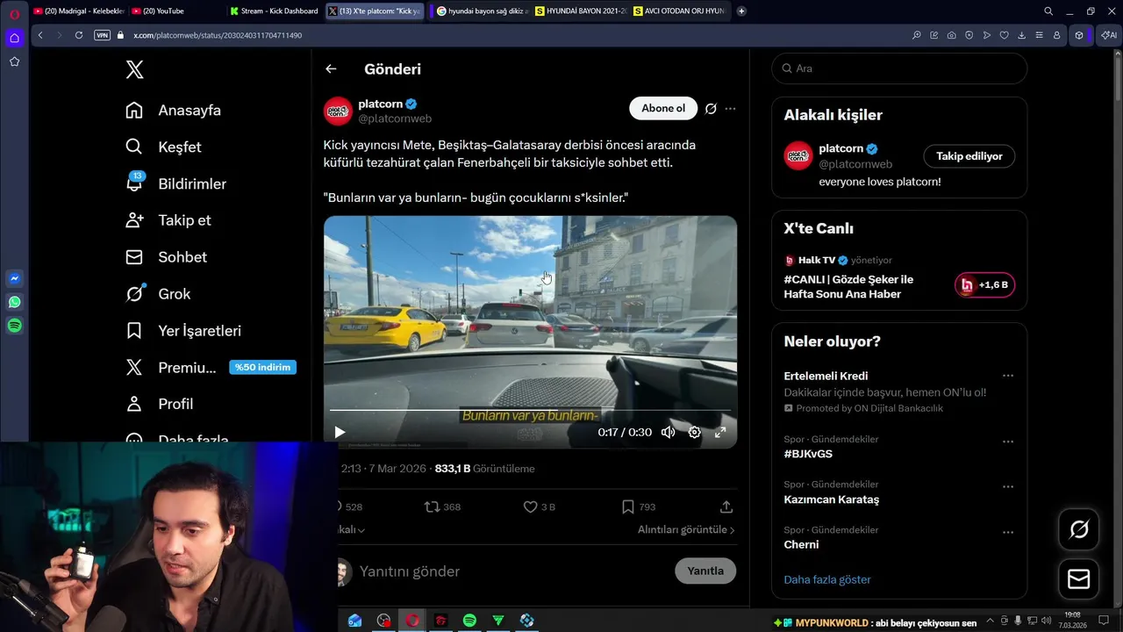Viewport: 1123px width, 632px height.
Task: Open Sohbet messages
Action: 167,257
